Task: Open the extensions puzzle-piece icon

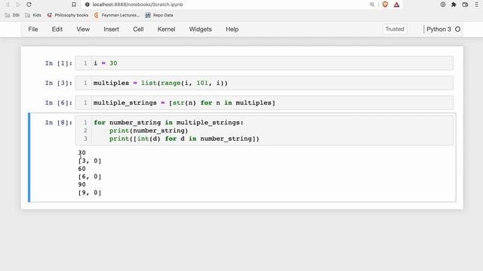Action: [x=454, y=5]
